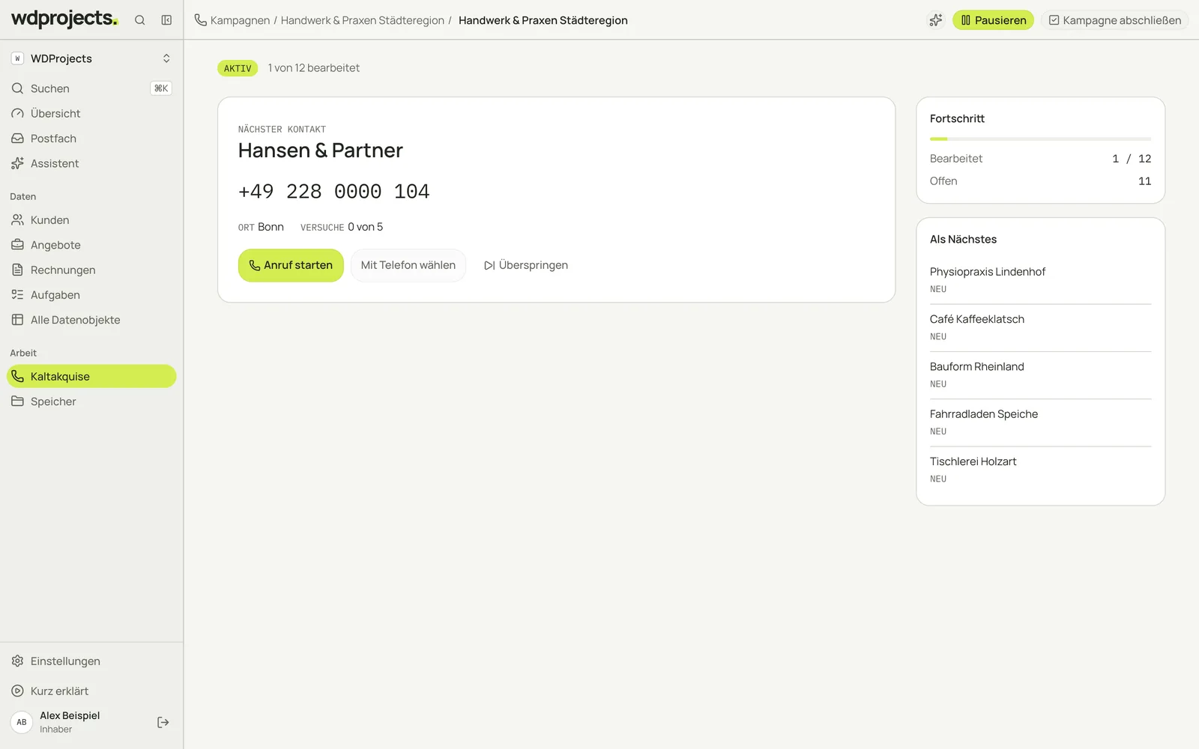
Task: Open Kurz erklärt help
Action: tap(91, 691)
